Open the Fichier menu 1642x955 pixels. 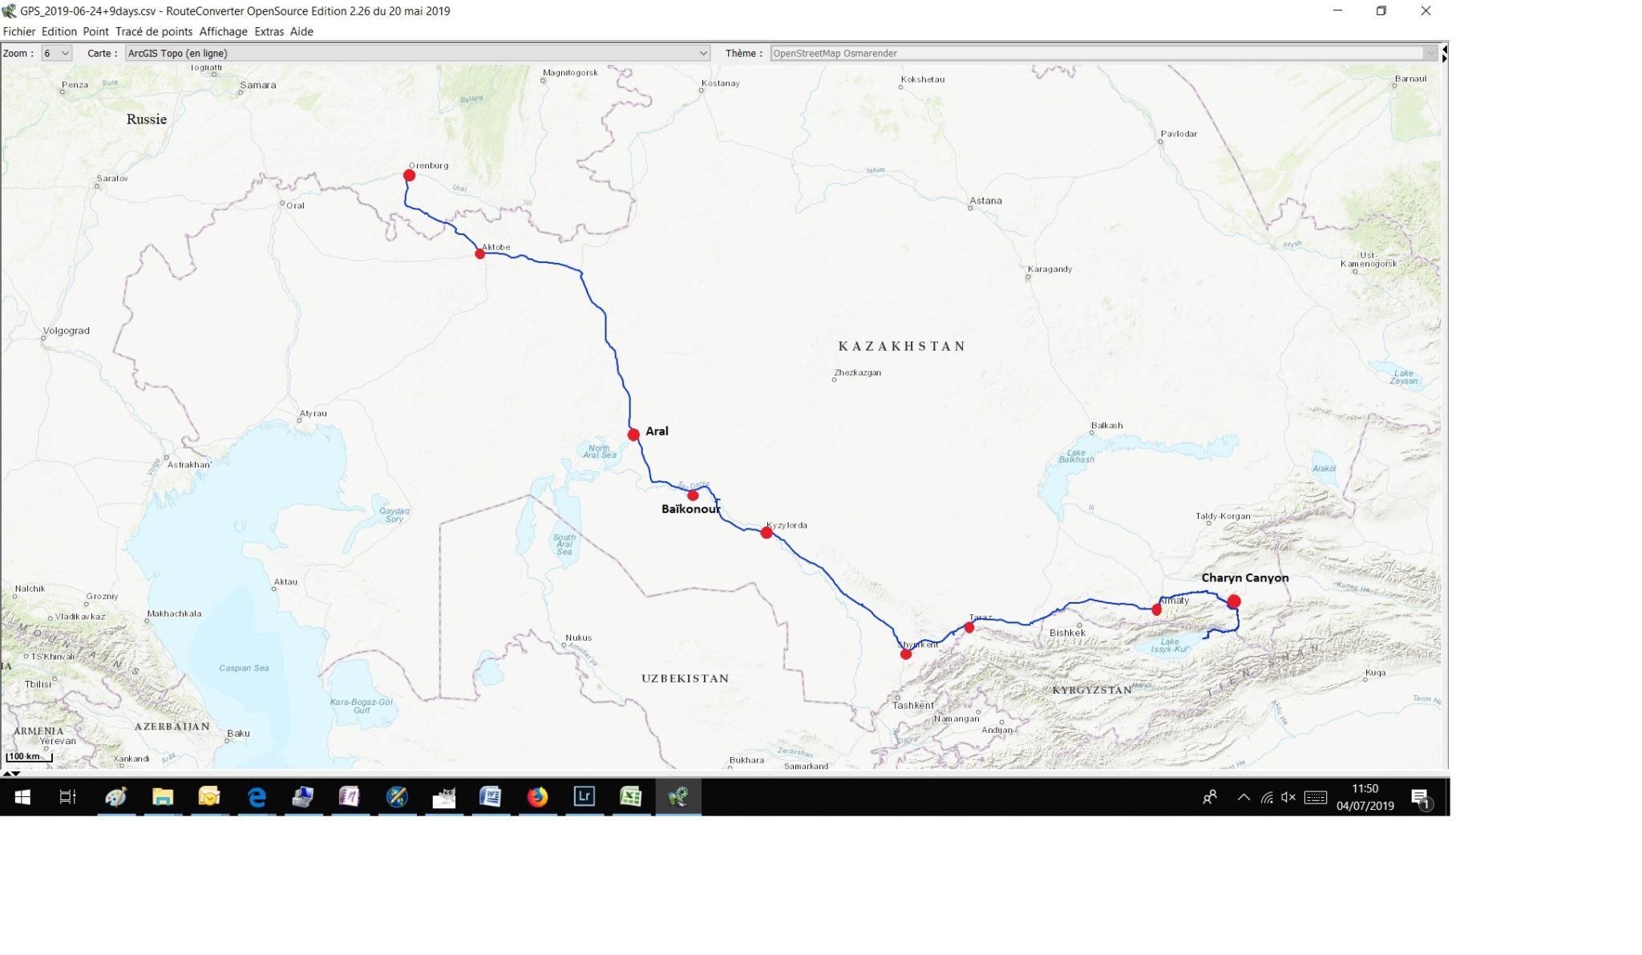click(x=19, y=31)
